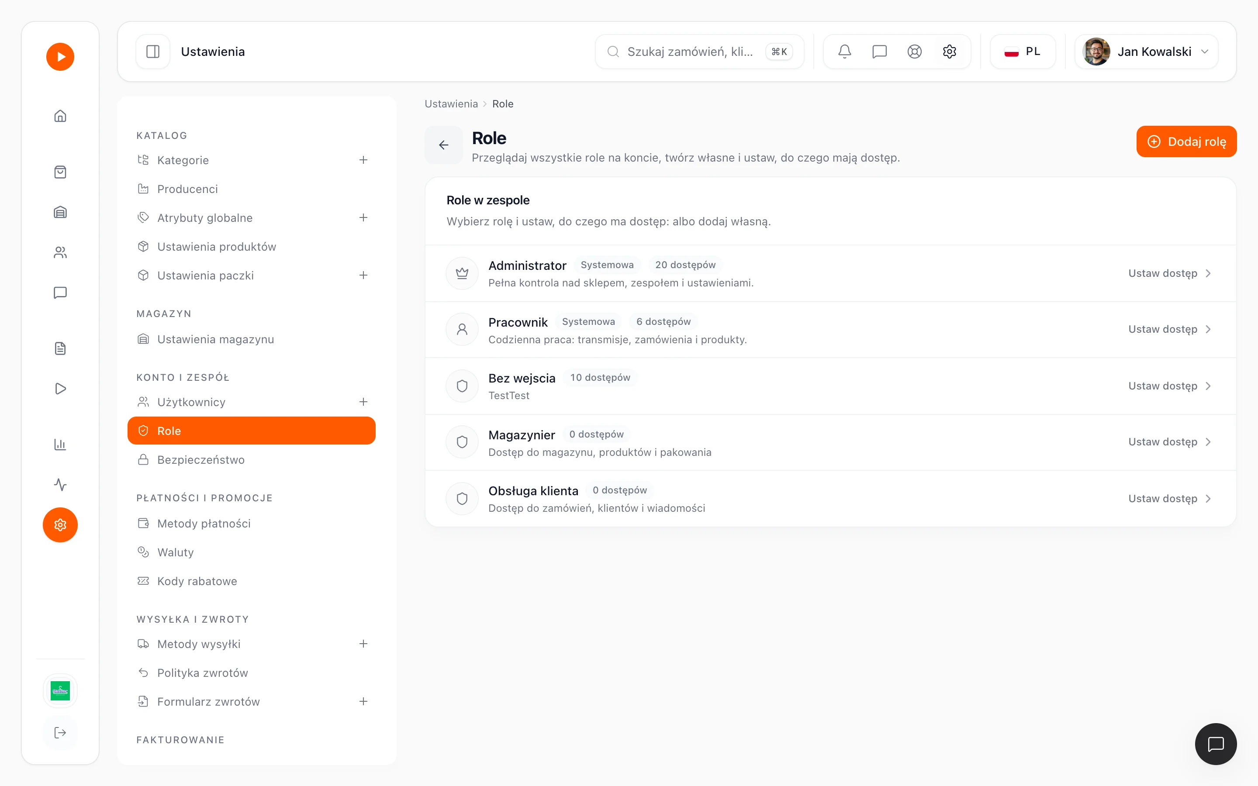Viewport: 1258px width, 786px height.
Task: Click the green shop logo thumbnail
Action: [60, 691]
